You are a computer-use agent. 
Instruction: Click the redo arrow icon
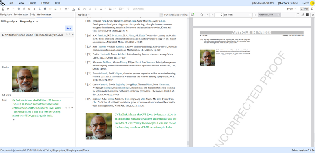tap(24, 9)
